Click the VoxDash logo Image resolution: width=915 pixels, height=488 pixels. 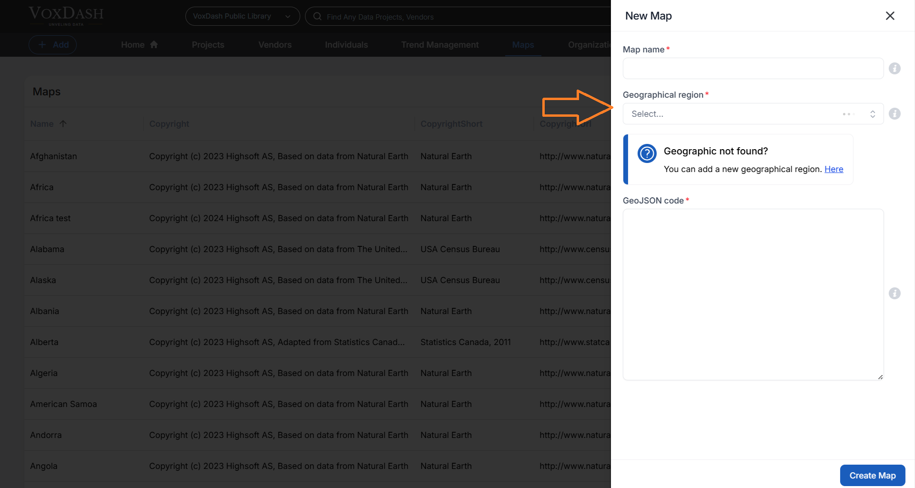[66, 15]
